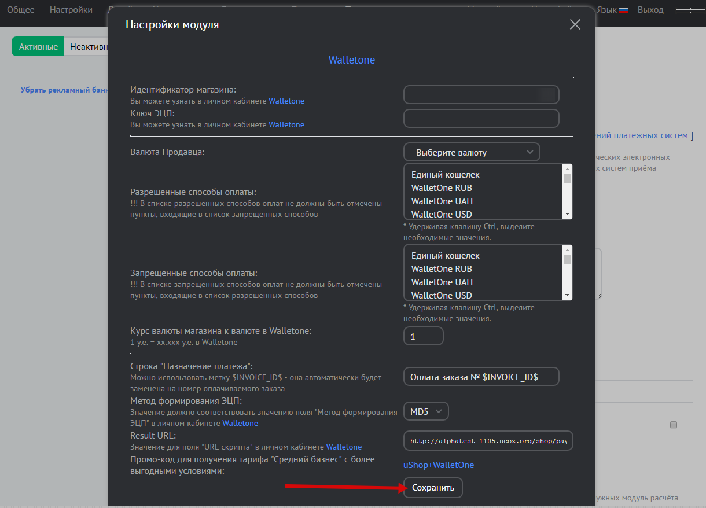Image resolution: width=706 pixels, height=508 pixels.
Task: Click the up scroll arrow in the forbidden payment methods list
Action: click(x=568, y=249)
